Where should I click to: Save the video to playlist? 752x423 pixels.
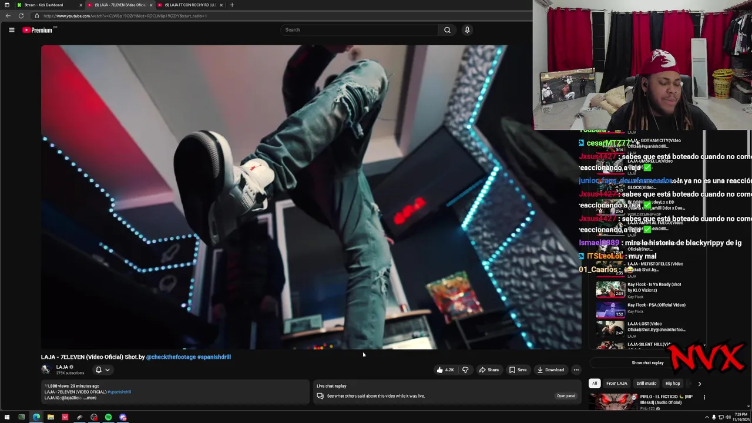coord(518,370)
